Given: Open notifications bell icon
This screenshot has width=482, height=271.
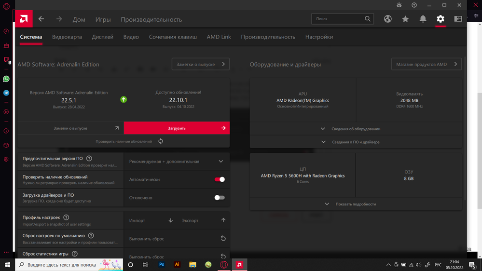Looking at the screenshot, I should pyautogui.click(x=423, y=19).
